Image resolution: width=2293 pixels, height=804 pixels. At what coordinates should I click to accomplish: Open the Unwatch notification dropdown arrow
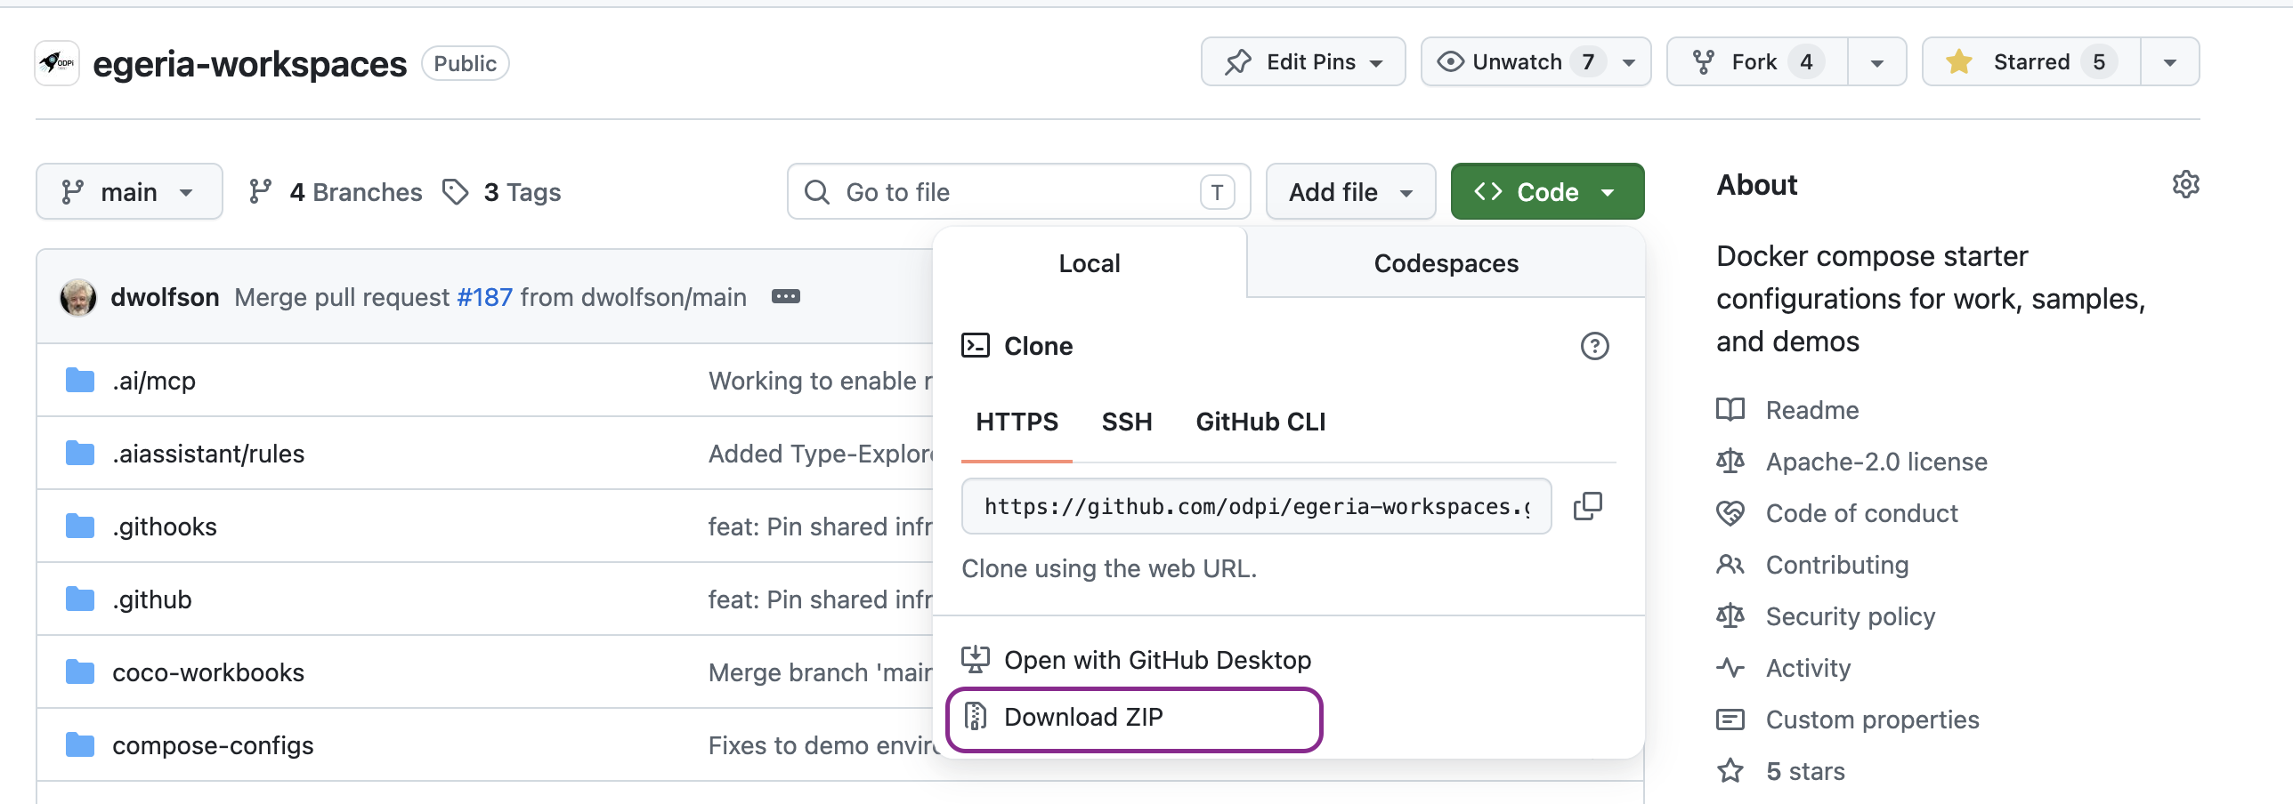(1629, 62)
